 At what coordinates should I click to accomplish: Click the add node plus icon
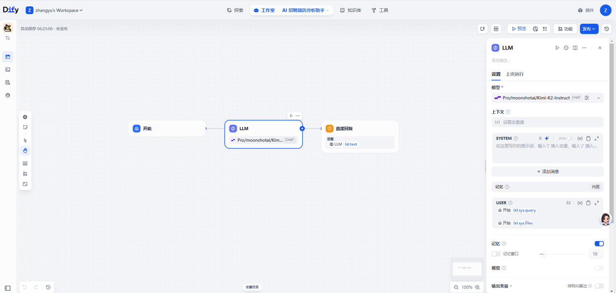25,117
